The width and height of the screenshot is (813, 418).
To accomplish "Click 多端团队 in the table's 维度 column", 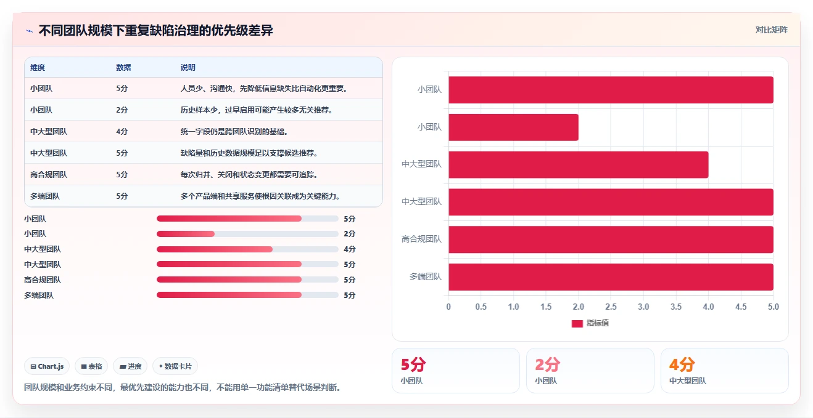I will tap(45, 196).
